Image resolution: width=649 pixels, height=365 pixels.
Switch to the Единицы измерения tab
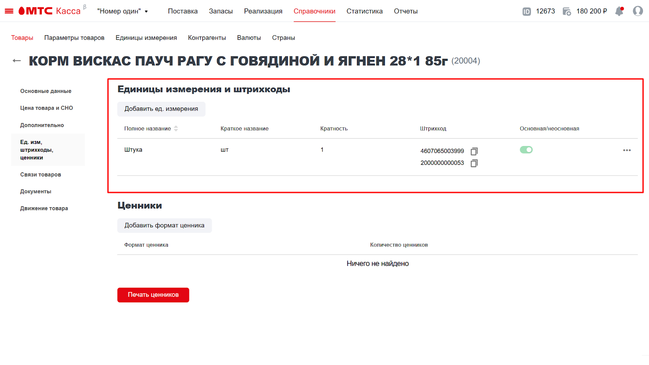tap(146, 38)
